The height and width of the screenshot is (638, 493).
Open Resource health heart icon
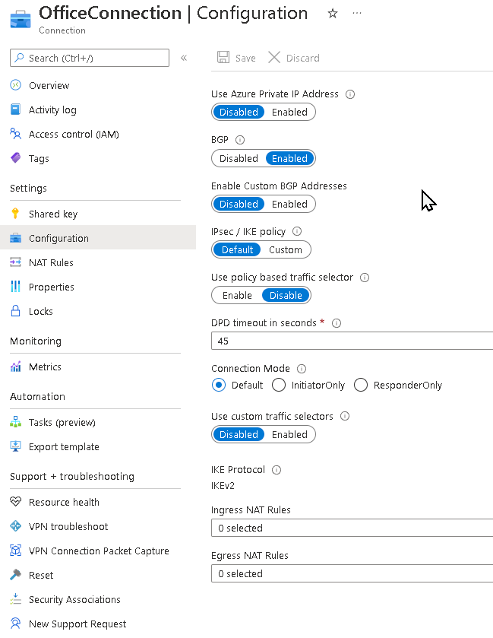(x=15, y=502)
